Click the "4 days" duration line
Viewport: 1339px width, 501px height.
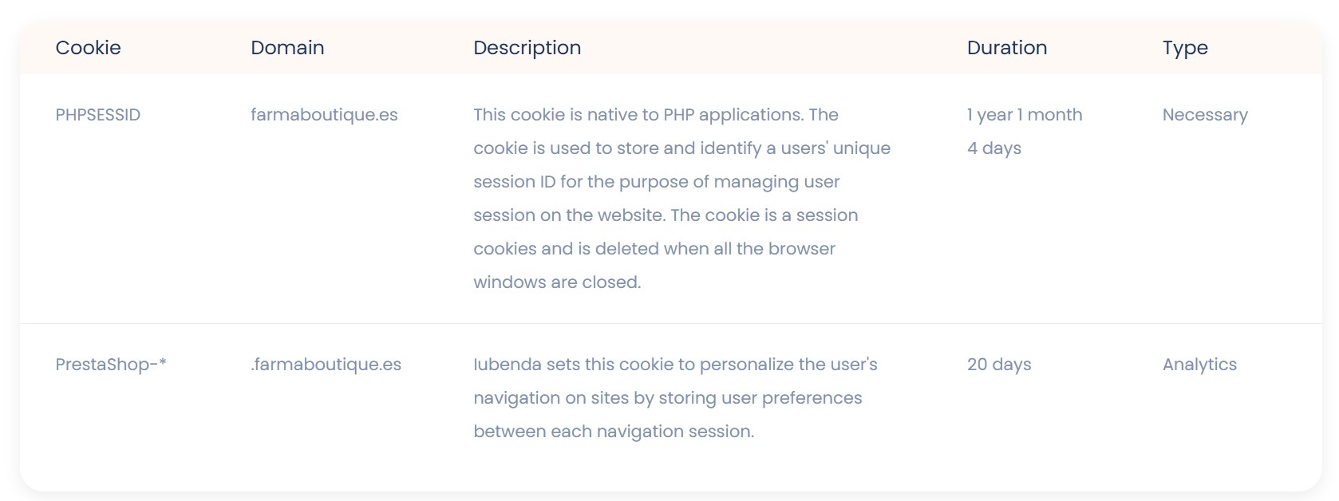point(993,148)
